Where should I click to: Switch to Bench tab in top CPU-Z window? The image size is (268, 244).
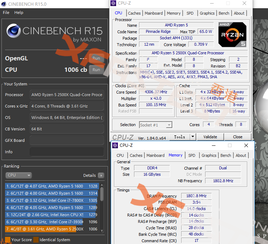pos(224,13)
